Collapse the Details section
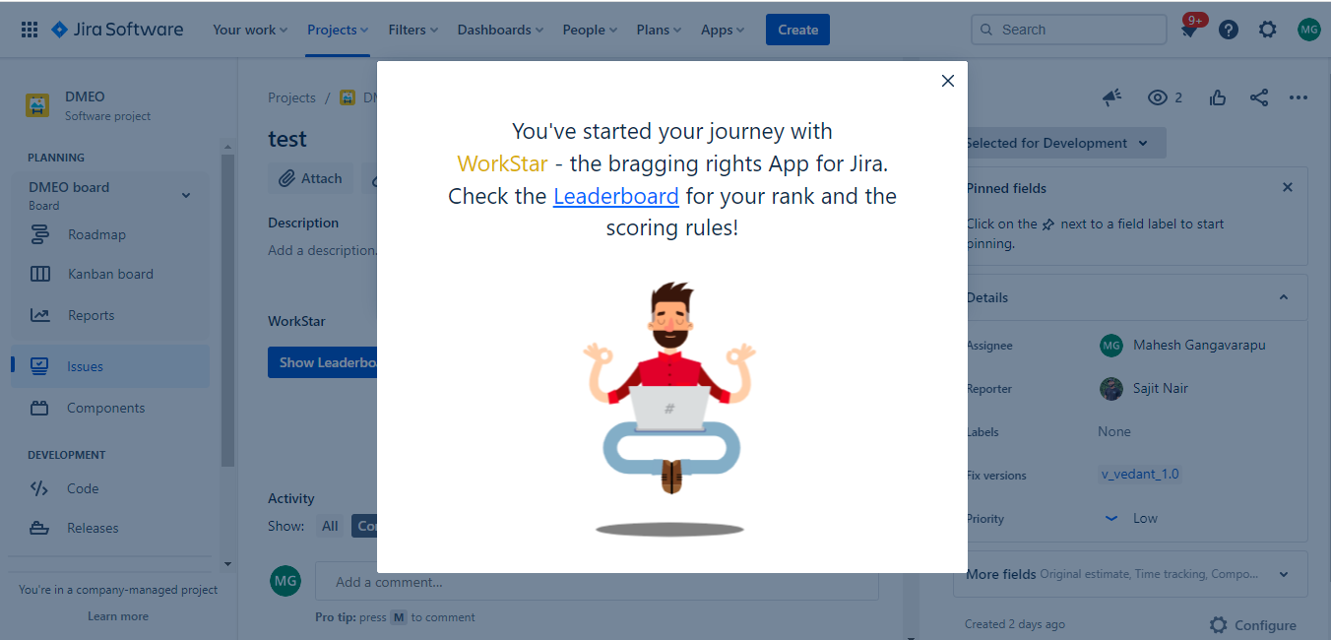 (1284, 297)
